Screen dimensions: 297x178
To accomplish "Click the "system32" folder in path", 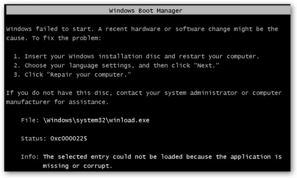I will click(x=91, y=120).
